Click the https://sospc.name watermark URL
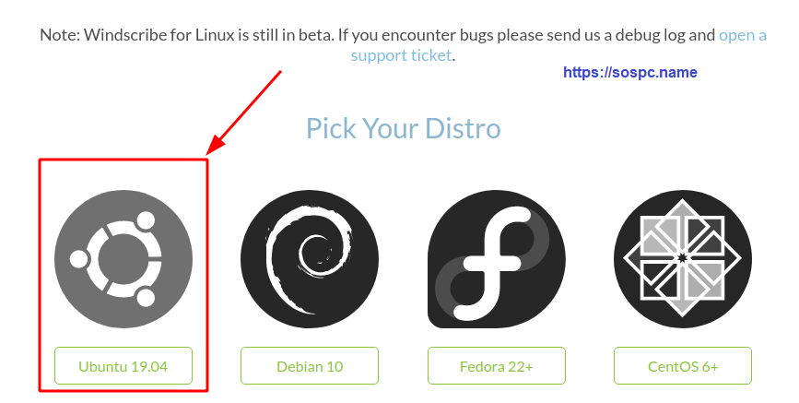The width and height of the screenshot is (799, 403). [629, 73]
